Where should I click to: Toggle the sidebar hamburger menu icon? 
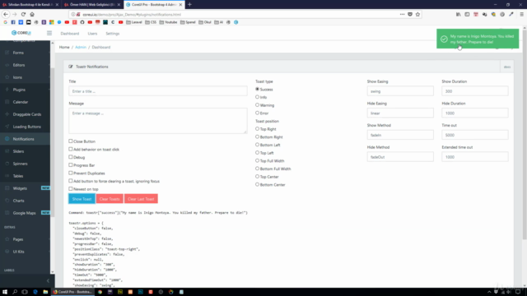point(49,33)
